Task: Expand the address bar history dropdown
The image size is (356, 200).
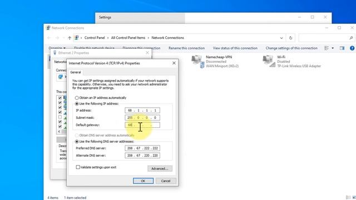Action: pos(281,38)
